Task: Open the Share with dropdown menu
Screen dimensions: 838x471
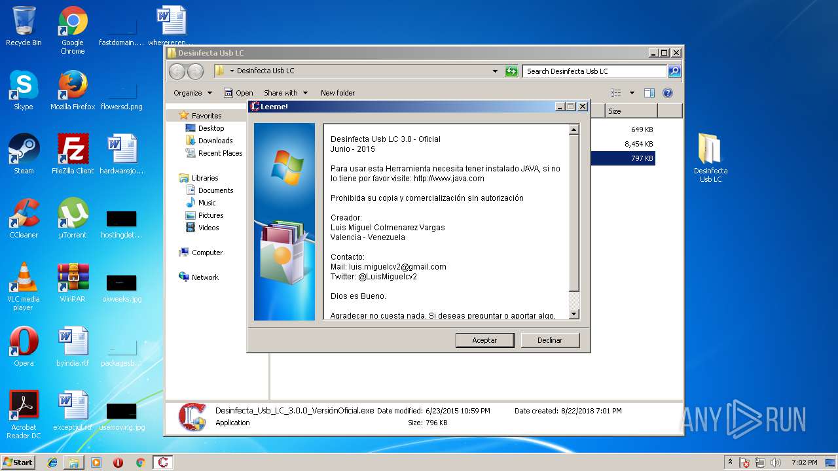Action: tap(285, 93)
